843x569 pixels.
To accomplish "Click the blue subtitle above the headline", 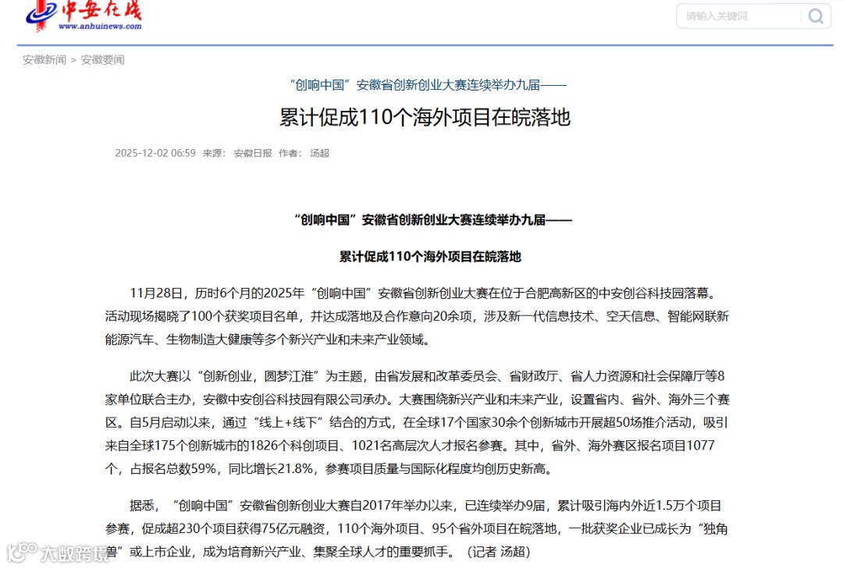I will 428,85.
